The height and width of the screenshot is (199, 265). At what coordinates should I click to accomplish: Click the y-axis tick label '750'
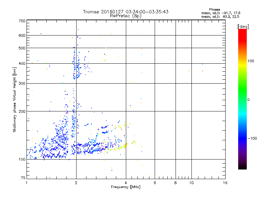22,21
